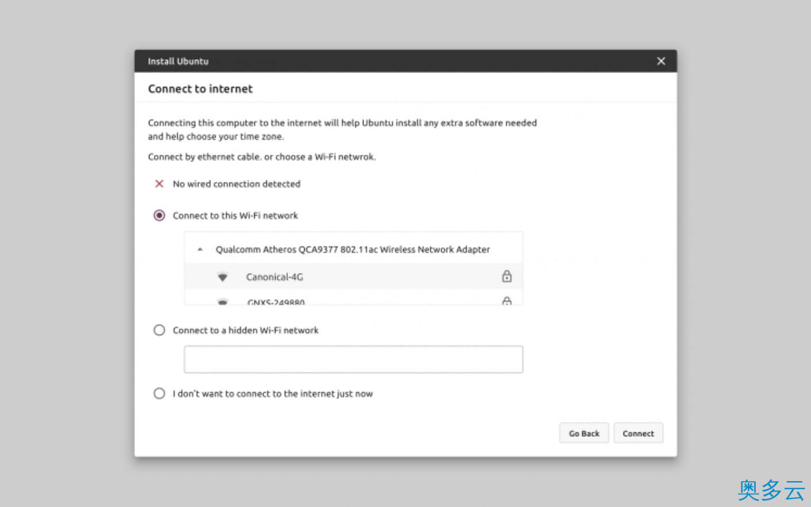This screenshot has height=507, width=811.
Task: Click the Go Back button
Action: (584, 433)
